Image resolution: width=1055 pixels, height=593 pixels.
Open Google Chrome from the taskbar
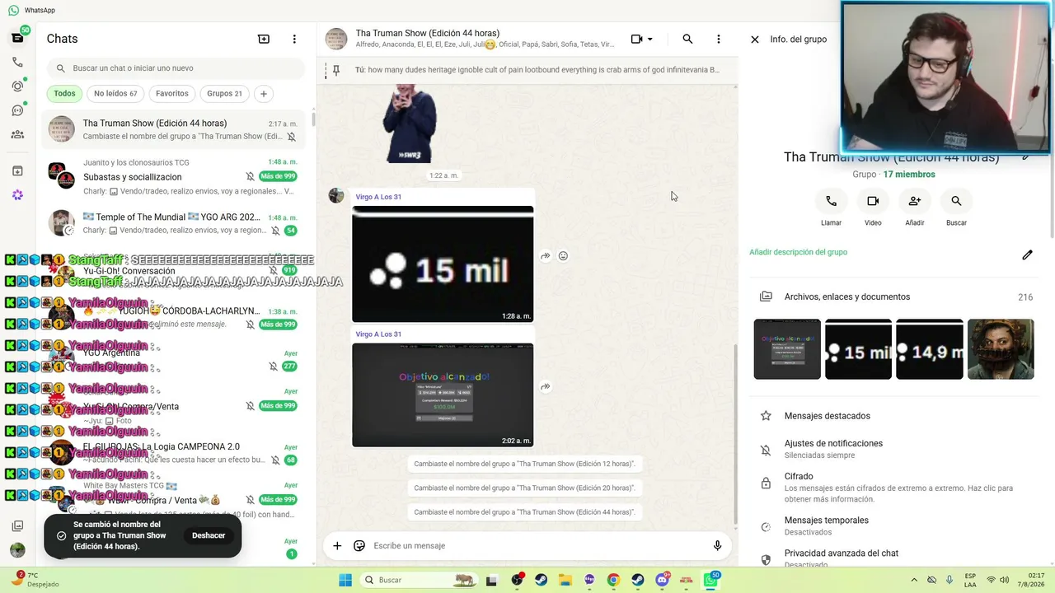click(613, 580)
